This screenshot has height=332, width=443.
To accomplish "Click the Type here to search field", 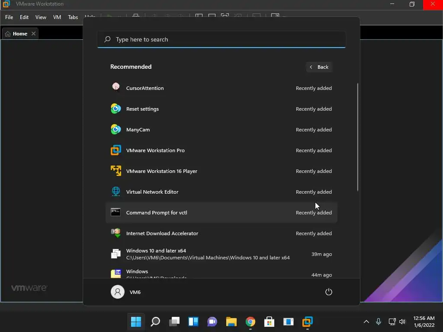I will click(x=221, y=39).
